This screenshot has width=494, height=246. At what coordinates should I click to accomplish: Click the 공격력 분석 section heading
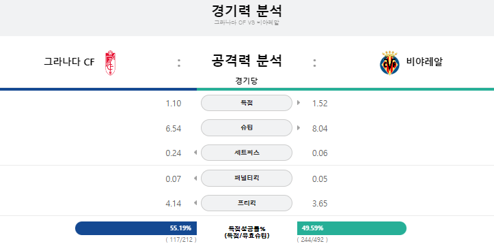point(247,61)
